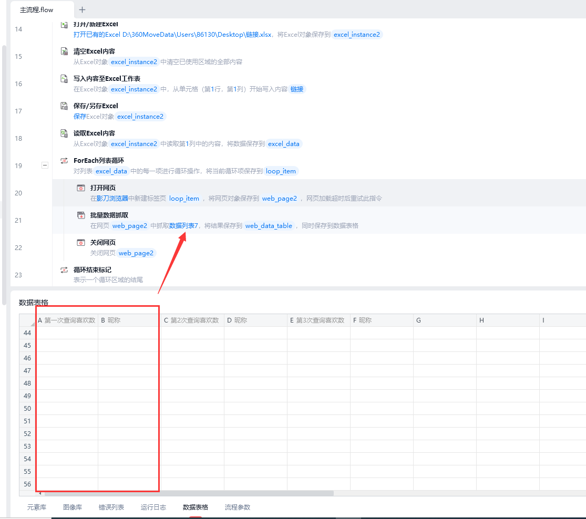Select column B 昵称 header
This screenshot has width=586, height=519.
click(x=129, y=320)
